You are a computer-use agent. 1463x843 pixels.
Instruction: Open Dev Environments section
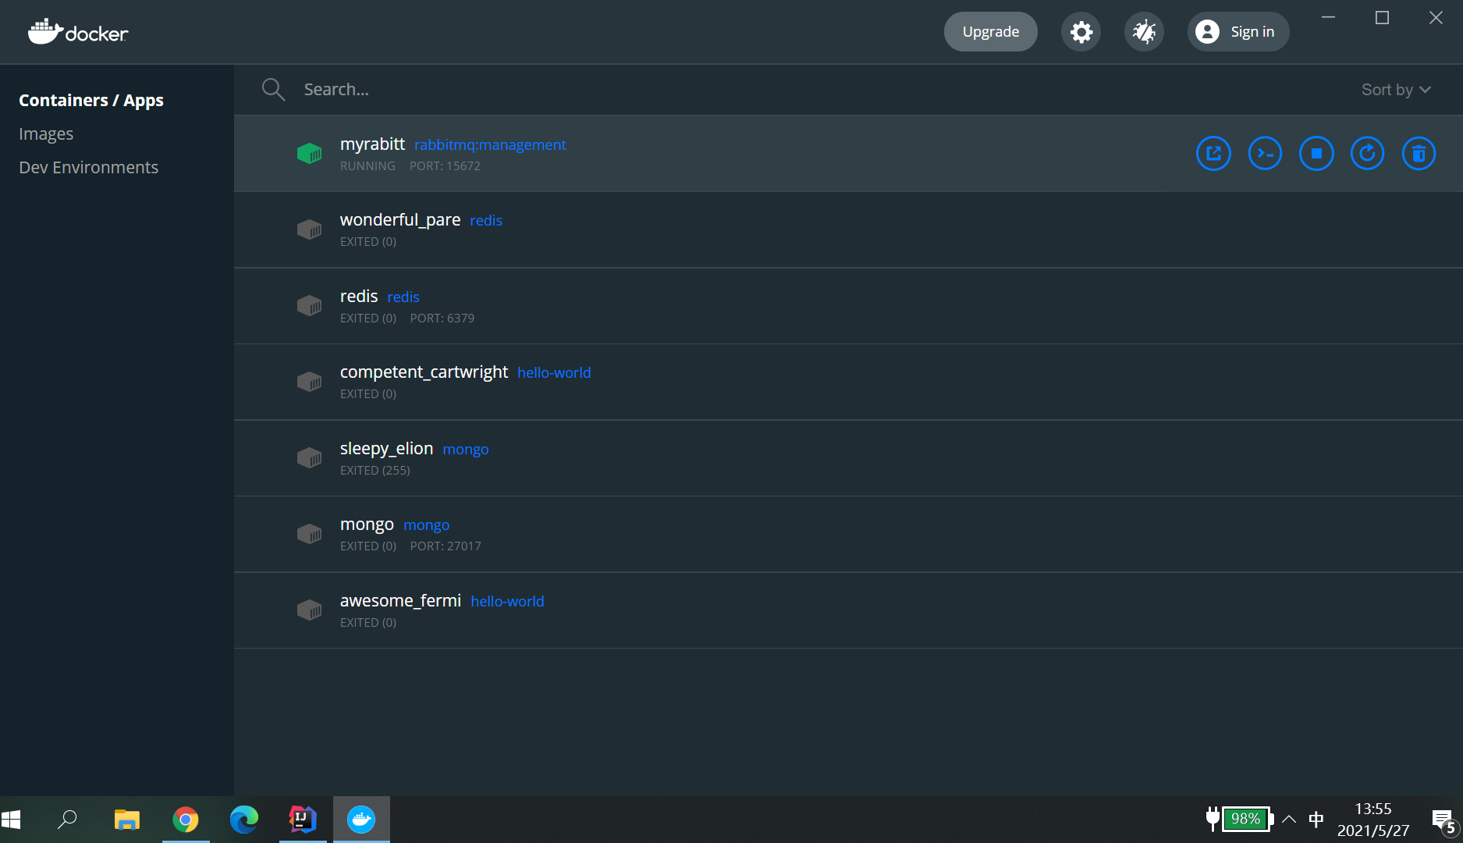[x=89, y=168]
